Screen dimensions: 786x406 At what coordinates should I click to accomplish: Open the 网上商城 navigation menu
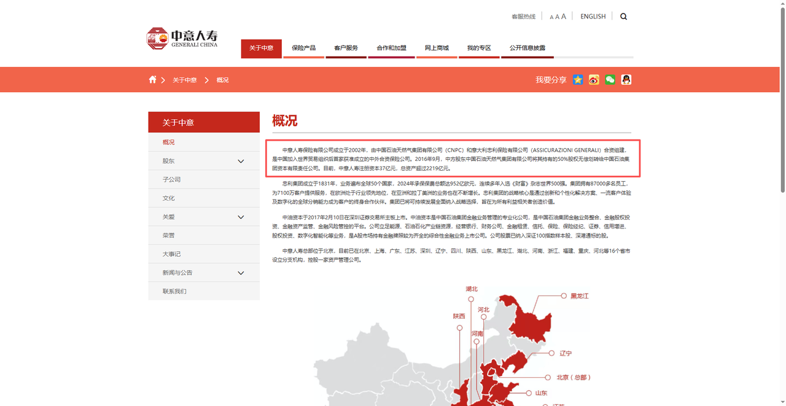tap(437, 48)
